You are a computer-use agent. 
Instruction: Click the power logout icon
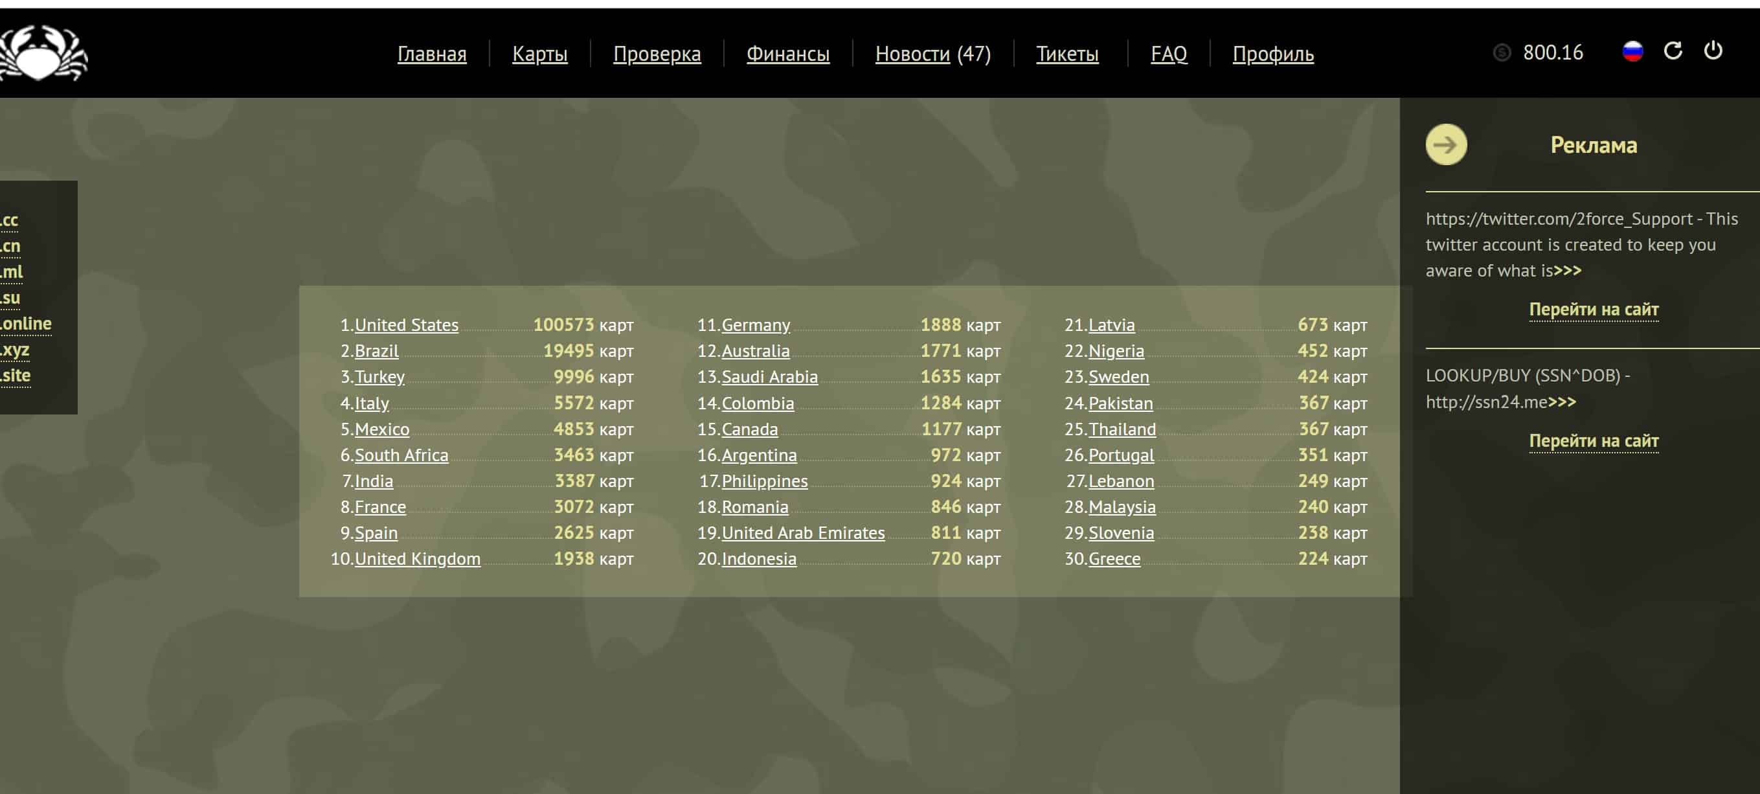tap(1713, 51)
